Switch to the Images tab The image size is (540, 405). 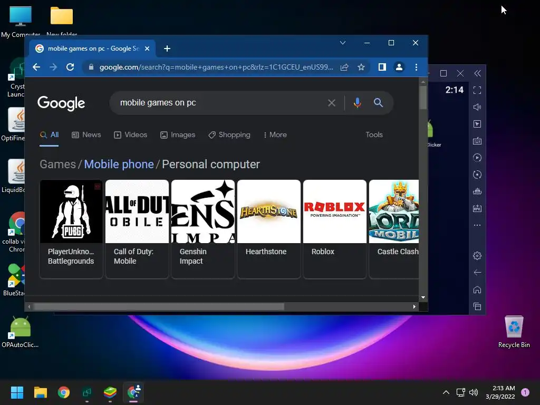pyautogui.click(x=178, y=134)
